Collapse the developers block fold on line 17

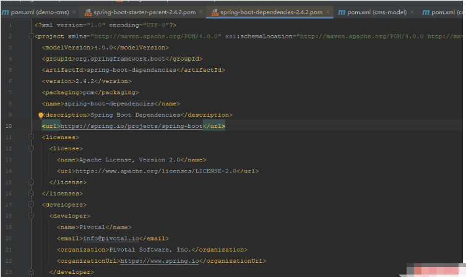tap(31, 204)
